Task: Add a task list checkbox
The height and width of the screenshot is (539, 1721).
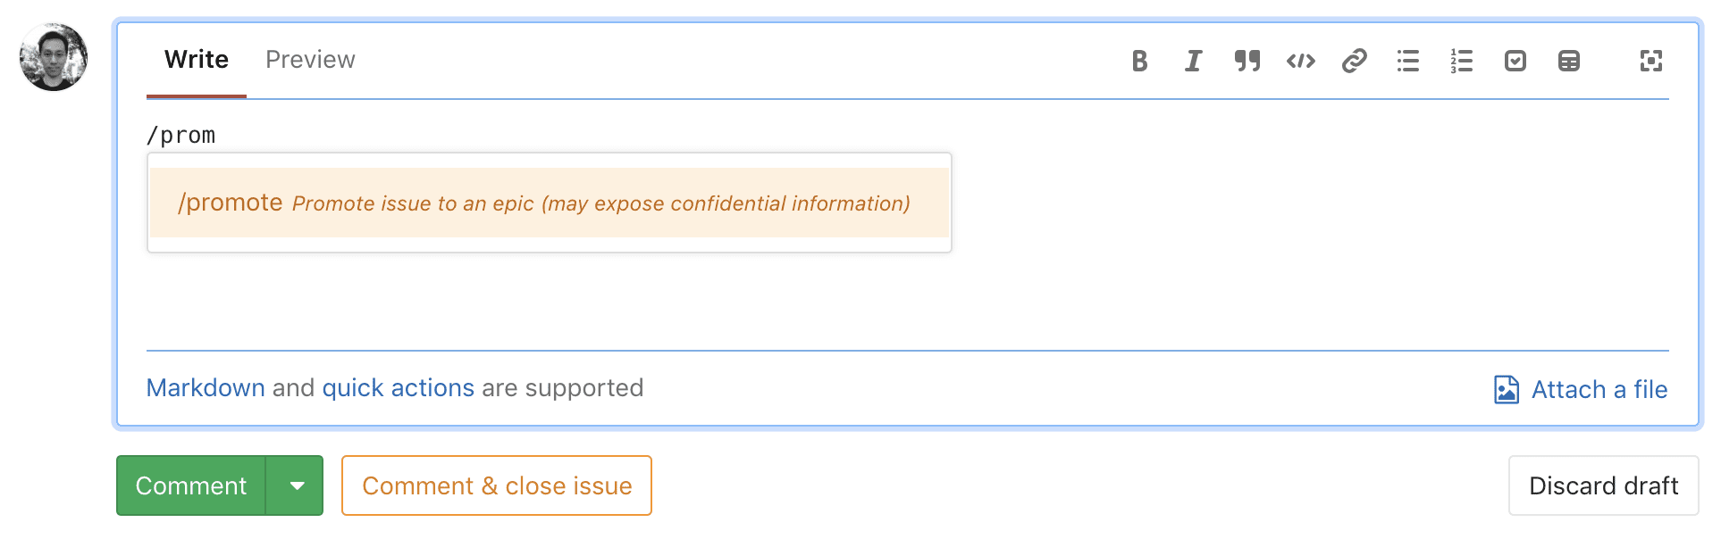Action: click(x=1515, y=61)
